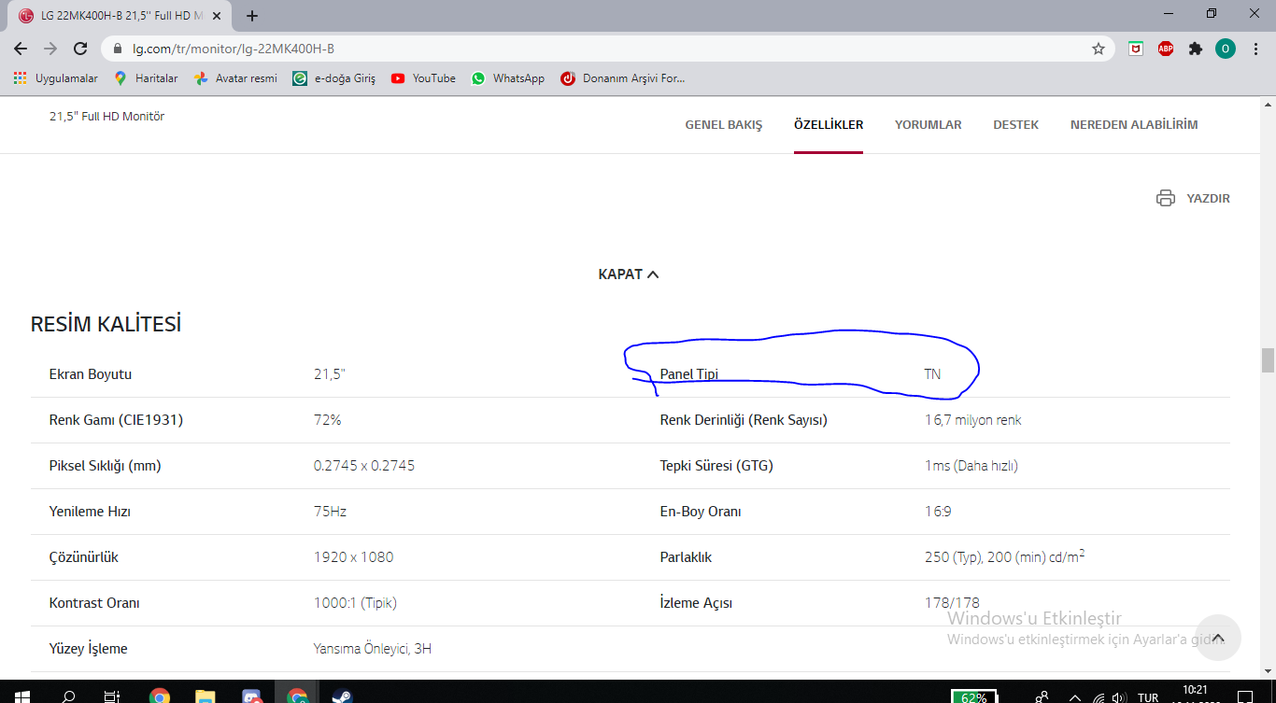Screen dimensions: 1276x703
Task: Click the value 16,7 milyon renk
Action: 973,420
